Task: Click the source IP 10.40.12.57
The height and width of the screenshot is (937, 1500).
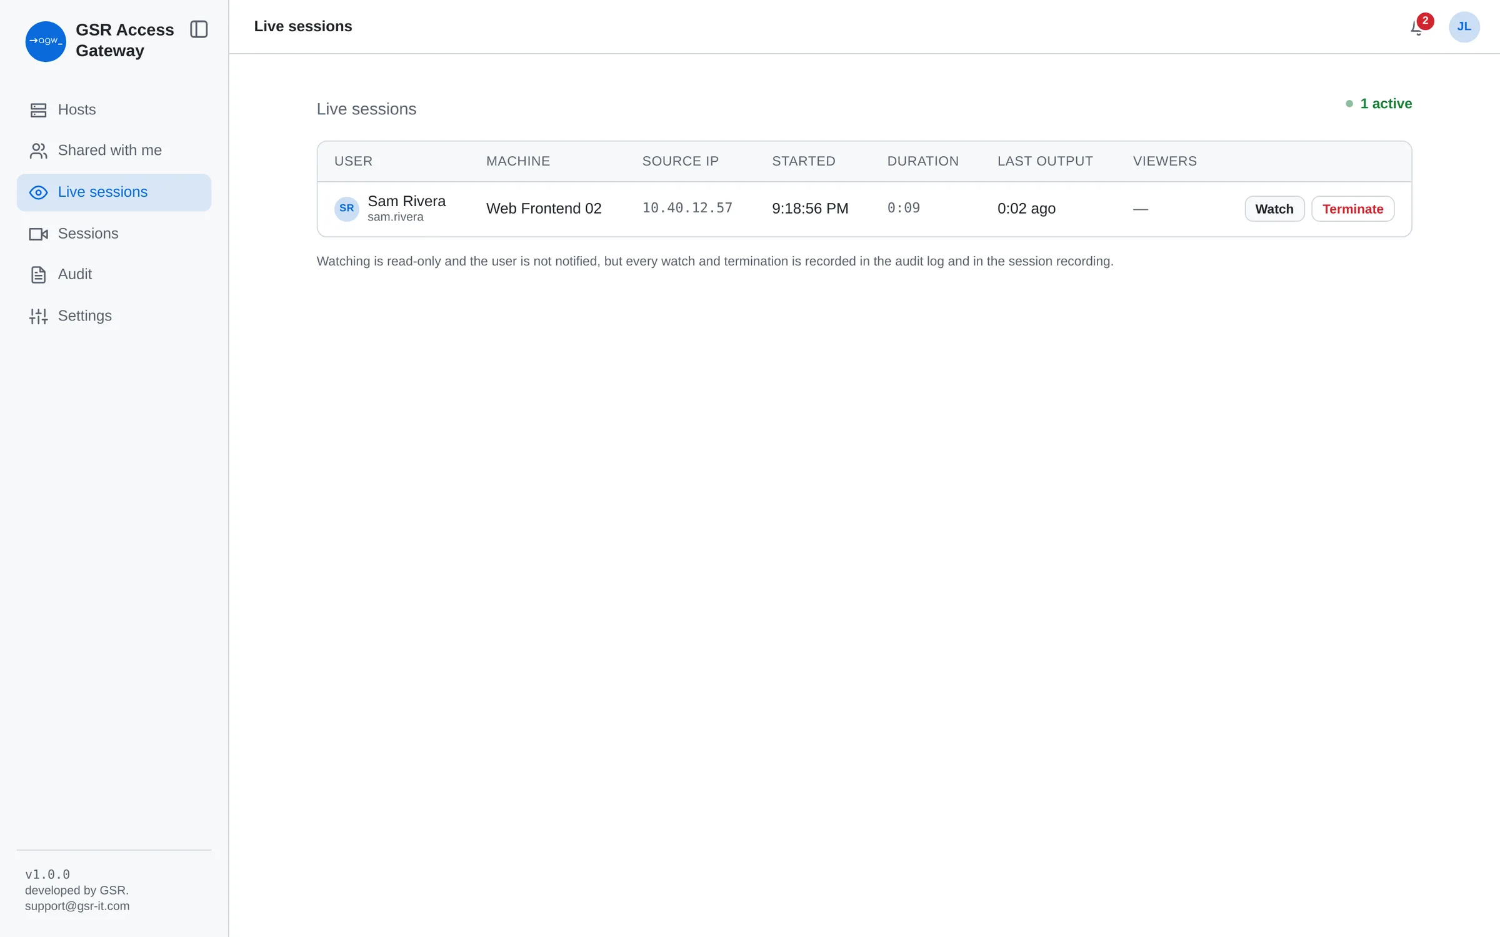Action: [x=687, y=208]
